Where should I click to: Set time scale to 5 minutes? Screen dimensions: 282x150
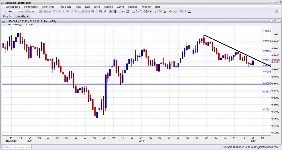63,11
